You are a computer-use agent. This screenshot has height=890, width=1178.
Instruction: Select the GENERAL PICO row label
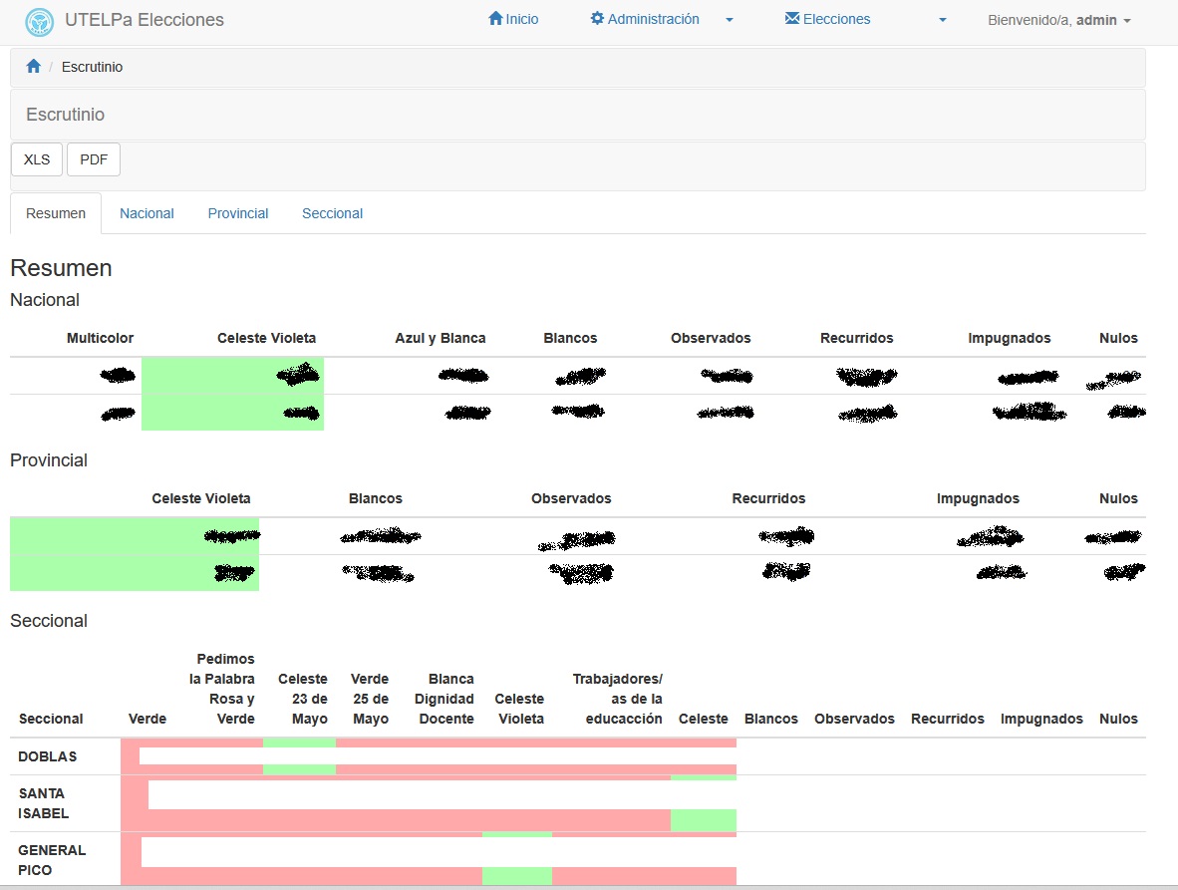[x=52, y=860]
